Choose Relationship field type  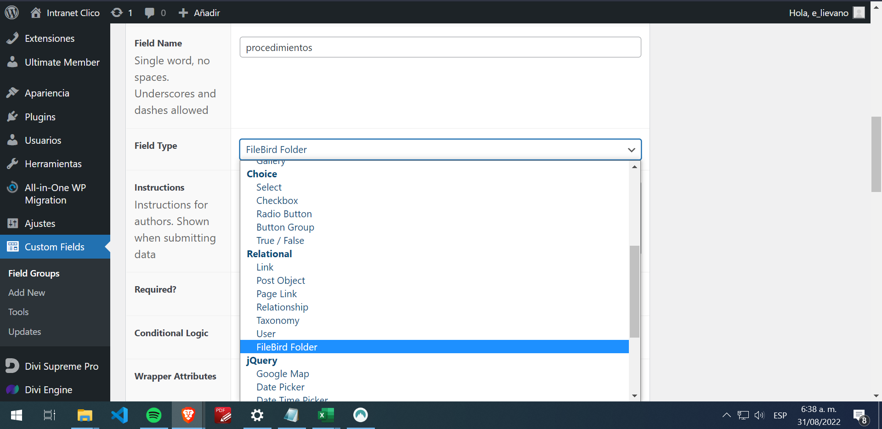(x=282, y=307)
